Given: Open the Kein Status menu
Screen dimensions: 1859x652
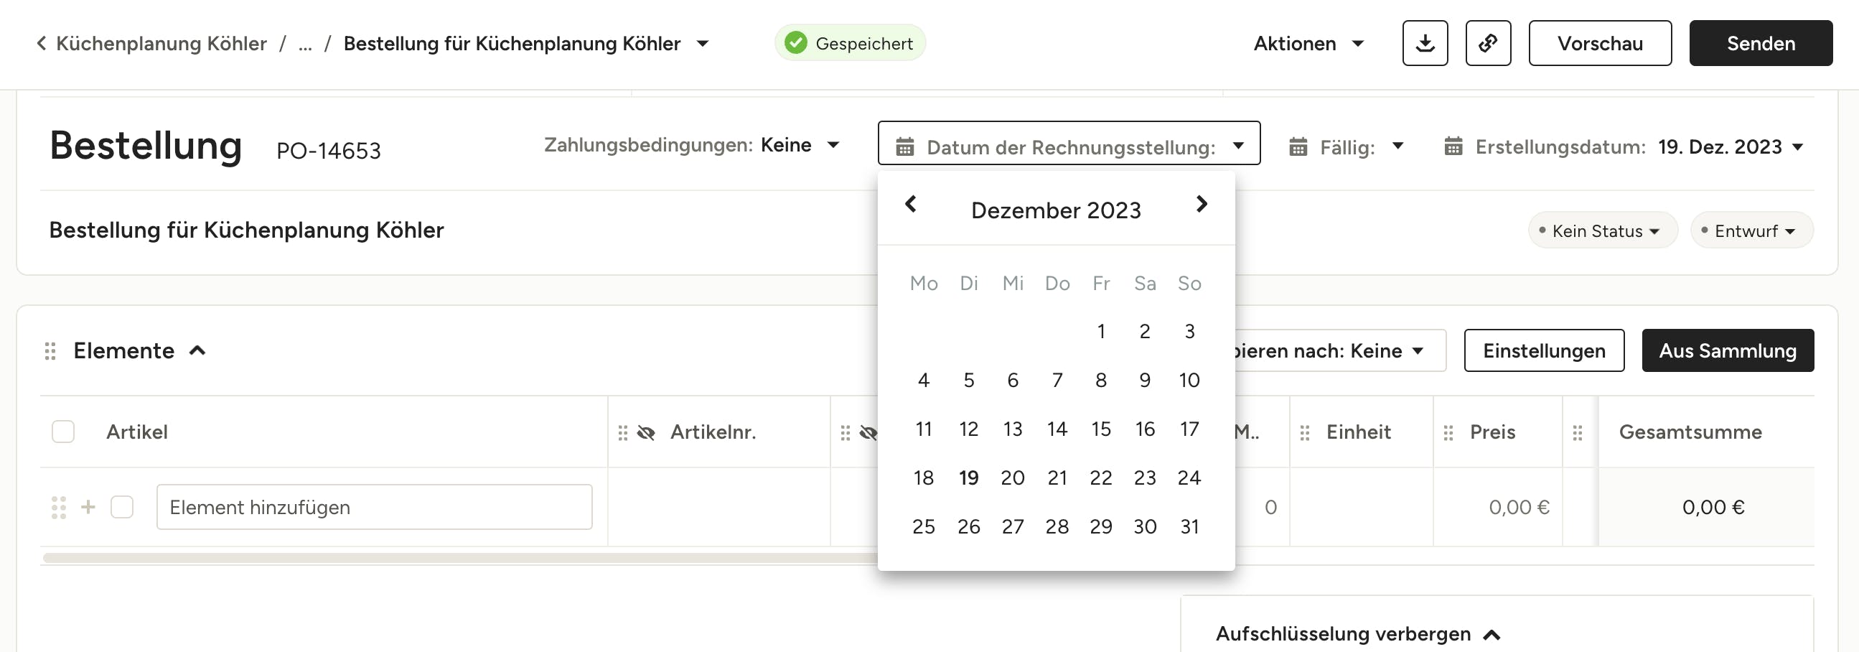Looking at the screenshot, I should coord(1602,231).
